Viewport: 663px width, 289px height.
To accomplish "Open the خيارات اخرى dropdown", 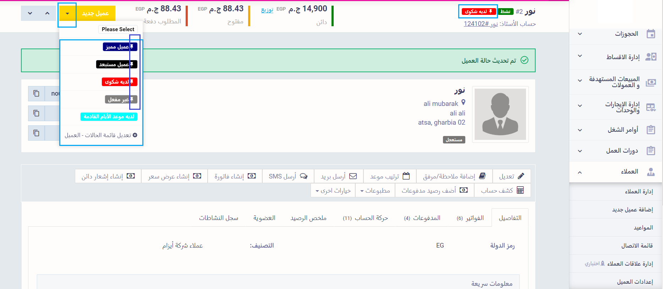I will click(x=333, y=191).
